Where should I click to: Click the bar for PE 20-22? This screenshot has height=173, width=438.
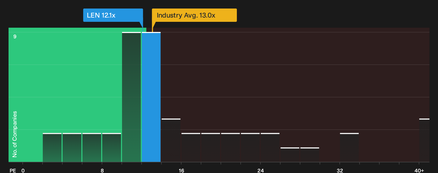pos(230,147)
